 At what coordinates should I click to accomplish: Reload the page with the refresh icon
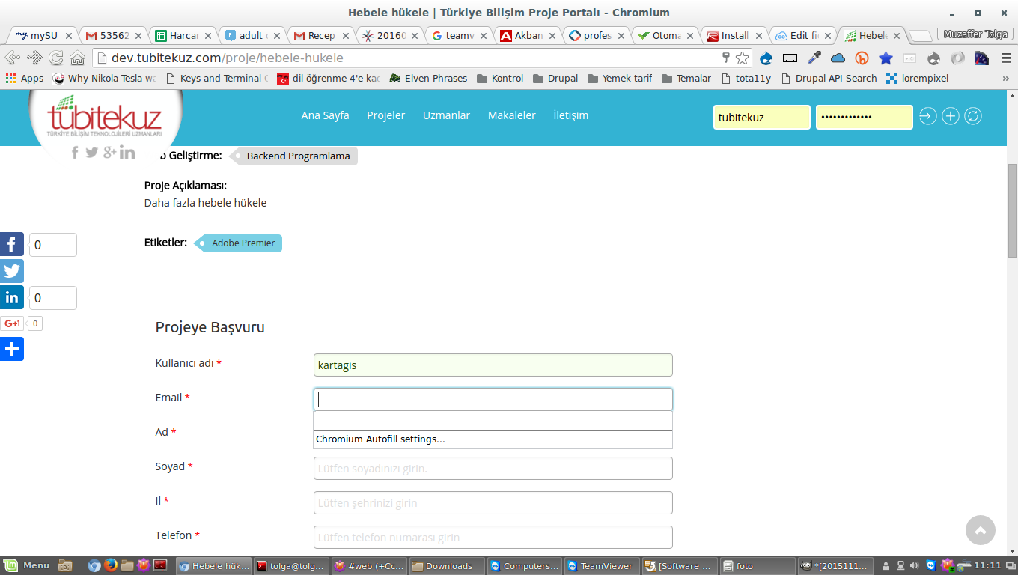pyautogui.click(x=56, y=58)
